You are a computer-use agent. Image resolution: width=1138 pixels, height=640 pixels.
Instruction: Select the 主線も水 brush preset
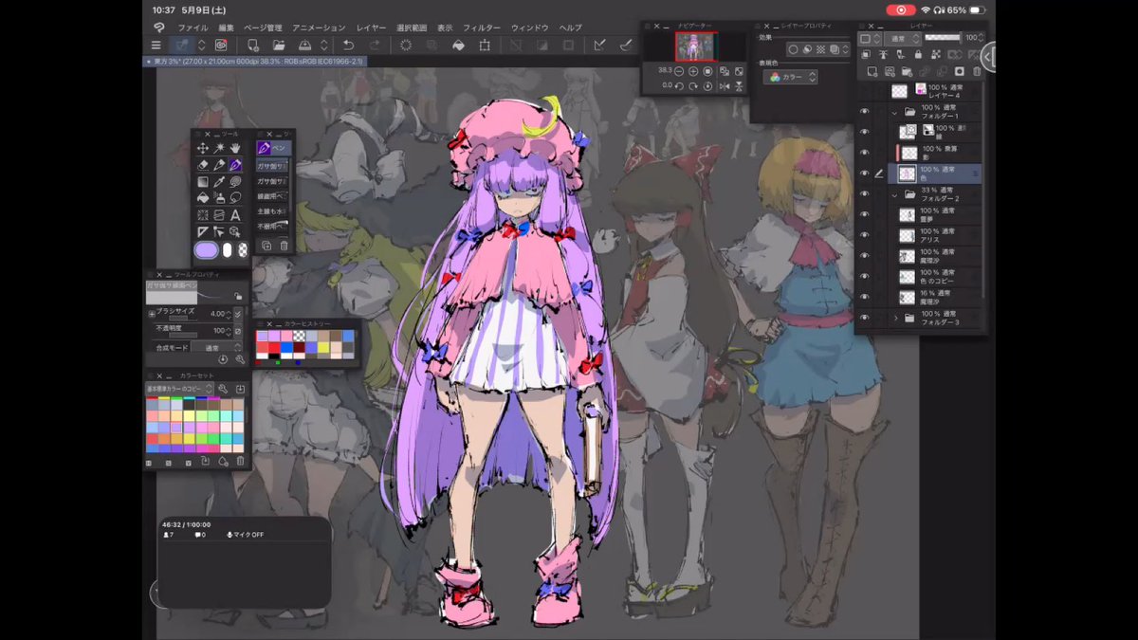tap(273, 210)
